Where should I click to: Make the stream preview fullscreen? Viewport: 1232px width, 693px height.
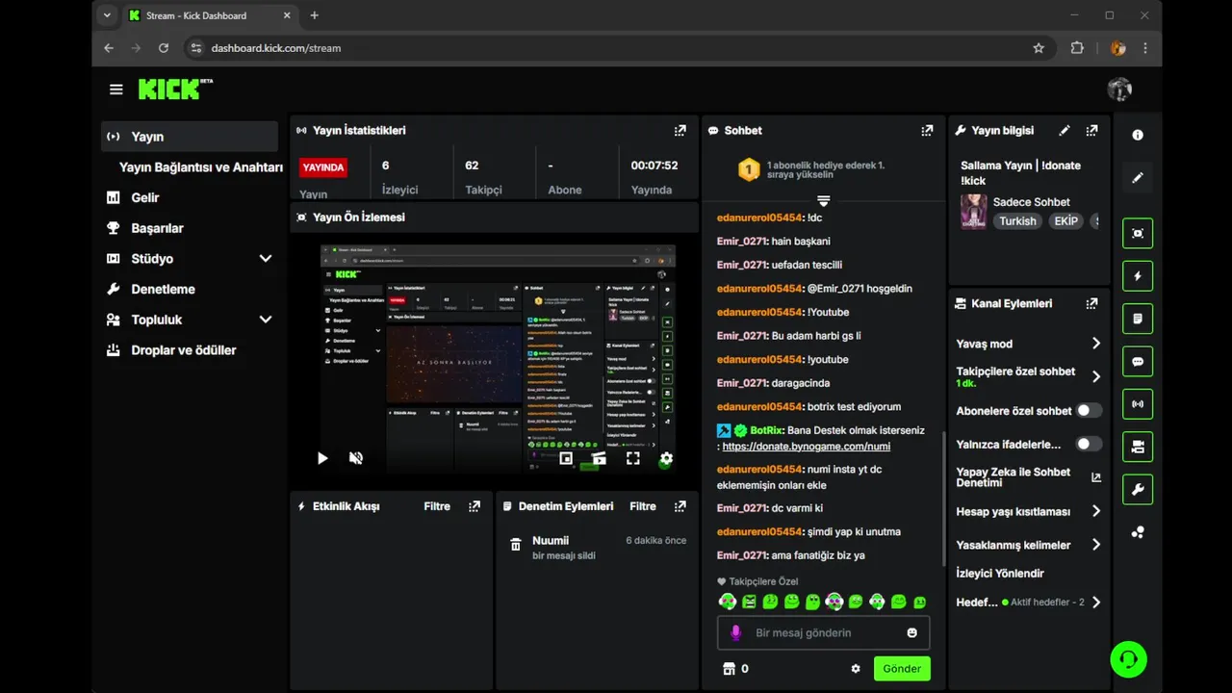[x=632, y=458]
